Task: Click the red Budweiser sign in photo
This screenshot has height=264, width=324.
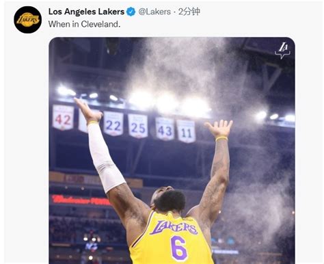Action: point(81,200)
